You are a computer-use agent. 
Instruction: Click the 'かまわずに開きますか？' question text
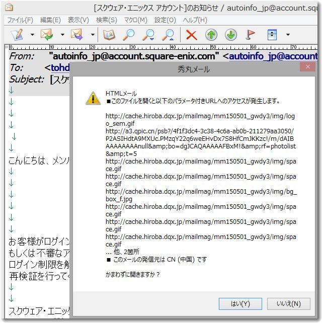click(x=132, y=274)
